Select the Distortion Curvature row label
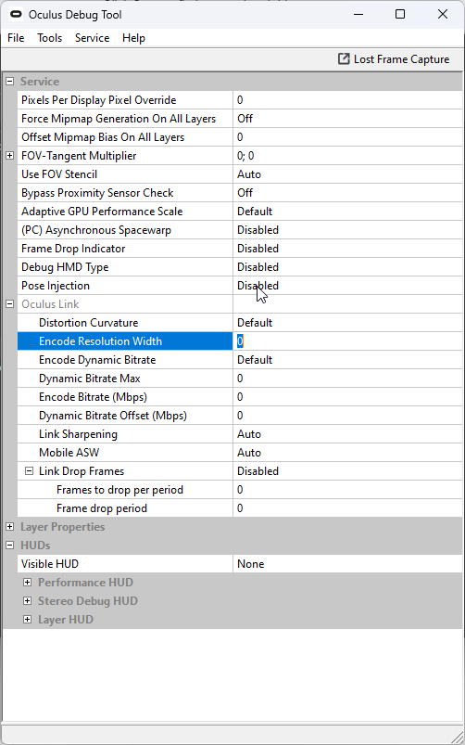 pyautogui.click(x=88, y=323)
